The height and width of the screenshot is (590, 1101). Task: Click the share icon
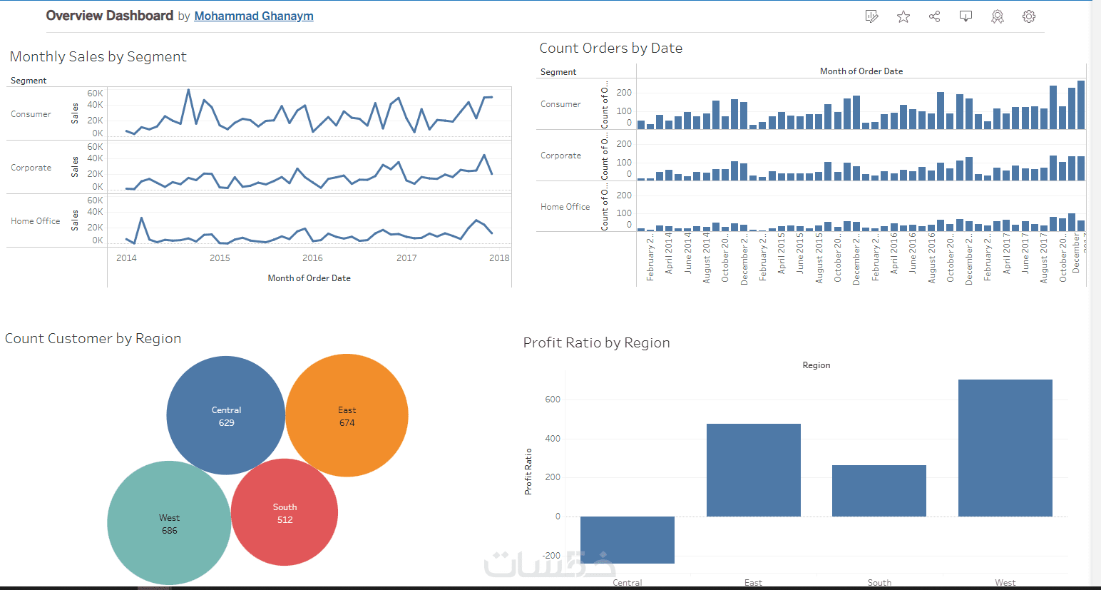pyautogui.click(x=935, y=16)
